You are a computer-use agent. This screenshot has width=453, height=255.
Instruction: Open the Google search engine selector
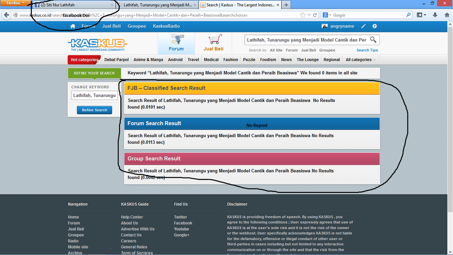[x=327, y=15]
